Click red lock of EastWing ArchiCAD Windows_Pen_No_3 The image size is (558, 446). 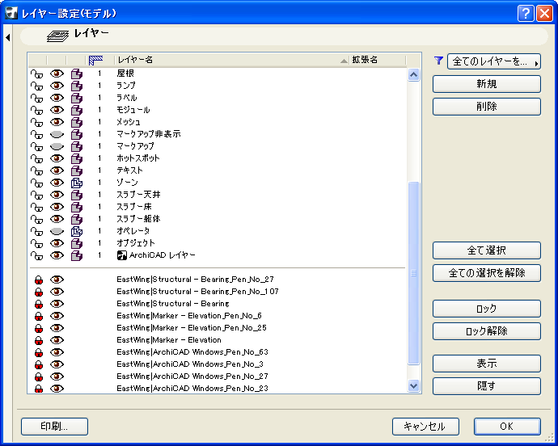pyautogui.click(x=39, y=364)
